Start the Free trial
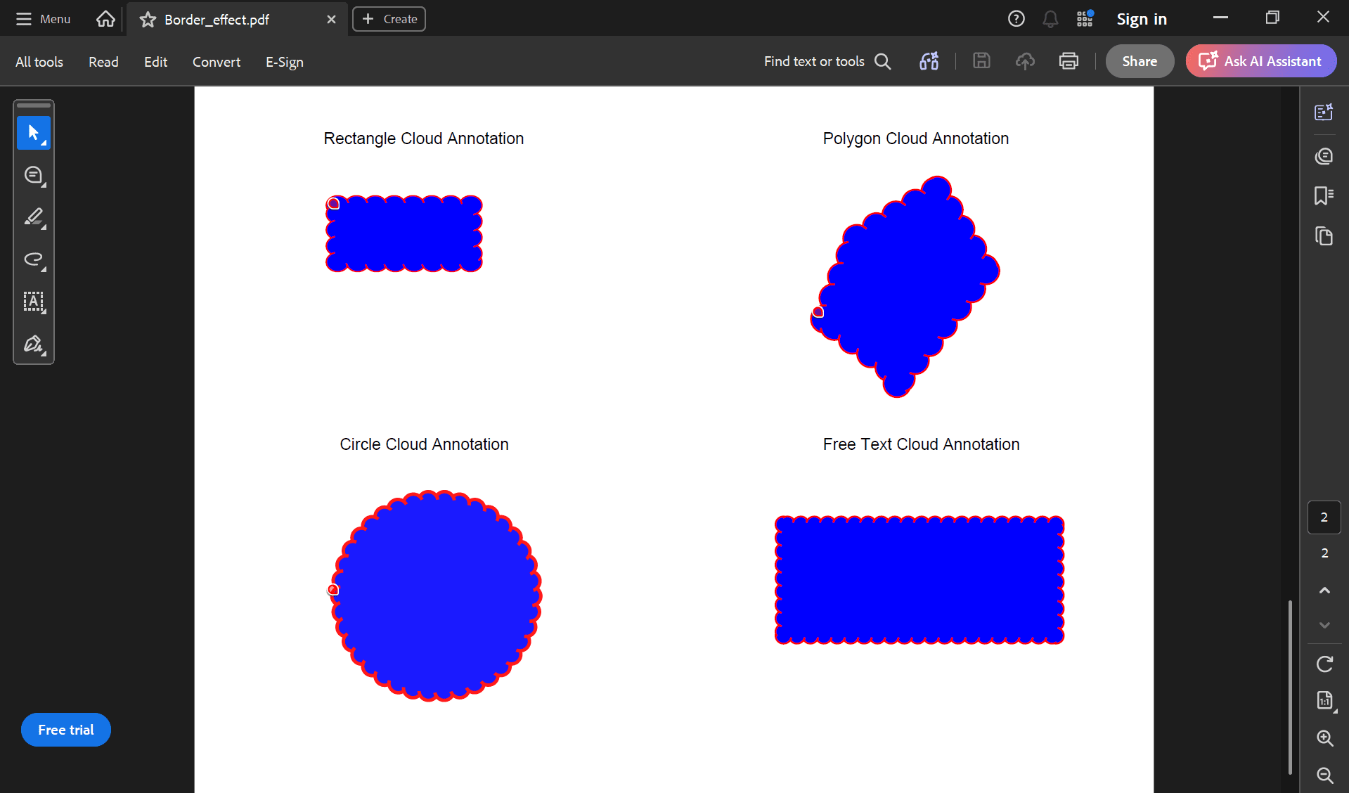This screenshot has height=793, width=1349. 66,730
